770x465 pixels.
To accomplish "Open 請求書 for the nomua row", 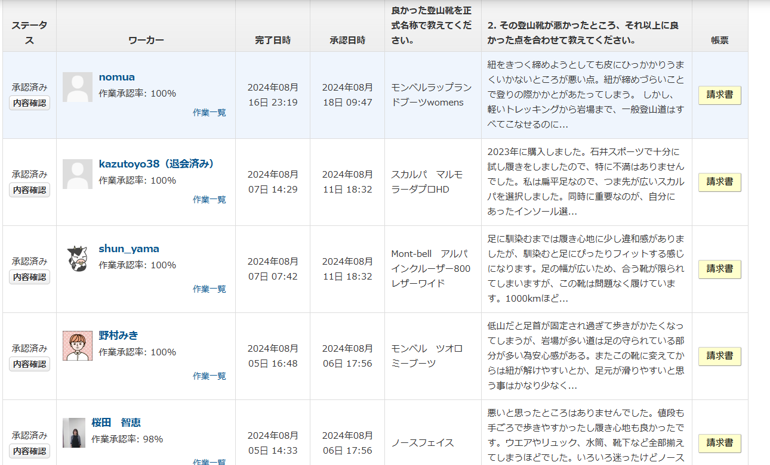I will point(720,95).
